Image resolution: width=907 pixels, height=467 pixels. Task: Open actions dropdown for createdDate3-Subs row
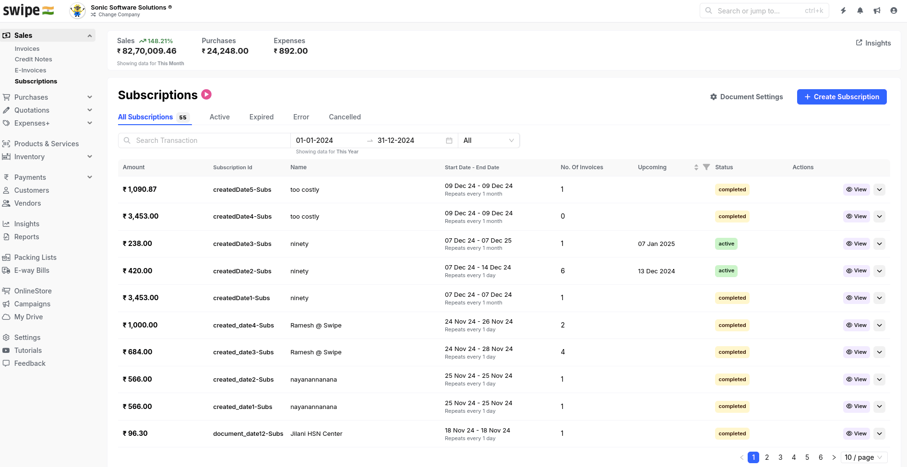point(879,244)
